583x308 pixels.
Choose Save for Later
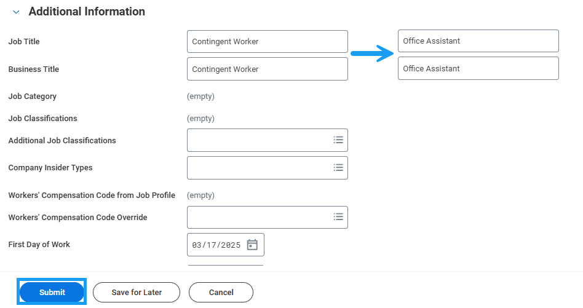[137, 293]
